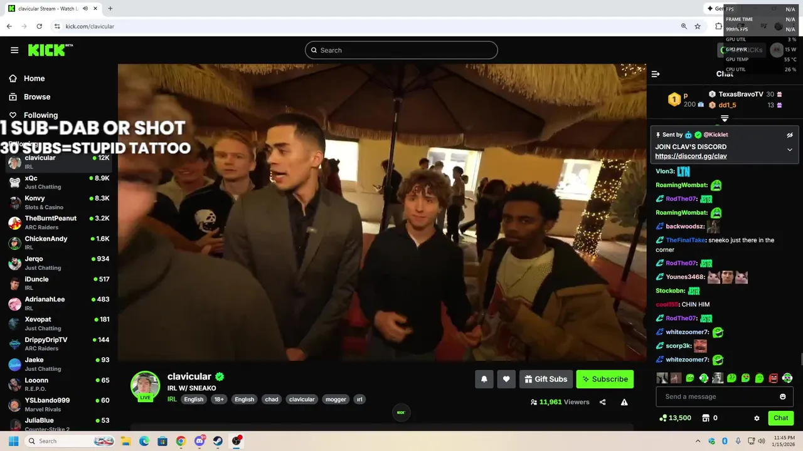Show hidden system tray icons
Screen dimensions: 803x451
pyautogui.click(x=698, y=441)
